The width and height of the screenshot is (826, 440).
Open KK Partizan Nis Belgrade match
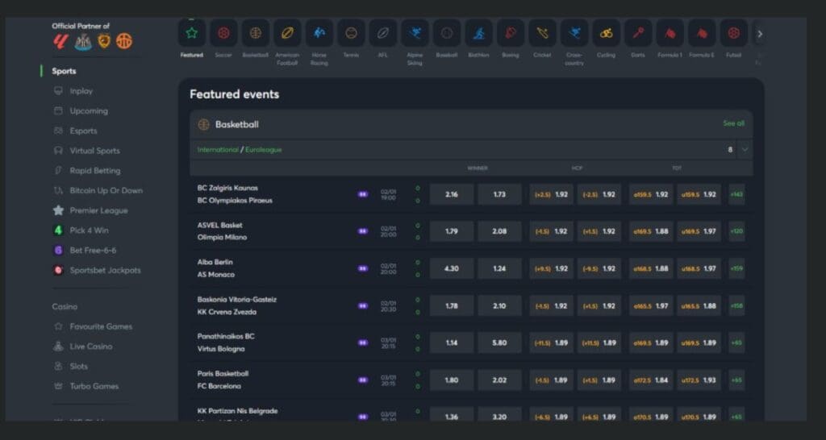[237, 411]
